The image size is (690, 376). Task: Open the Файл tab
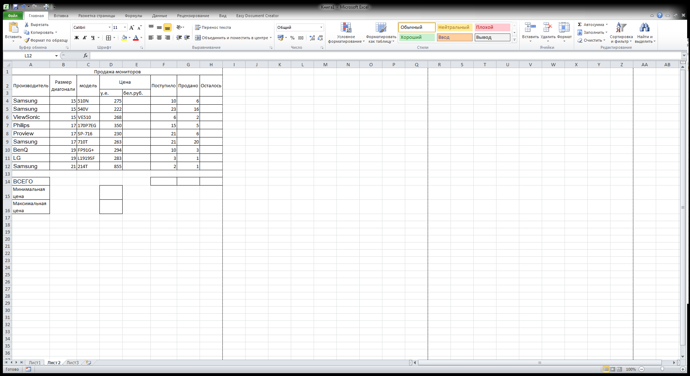click(x=13, y=16)
